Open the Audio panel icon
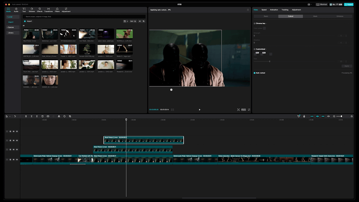Viewport: 359px width, 202px height. click(16, 10)
